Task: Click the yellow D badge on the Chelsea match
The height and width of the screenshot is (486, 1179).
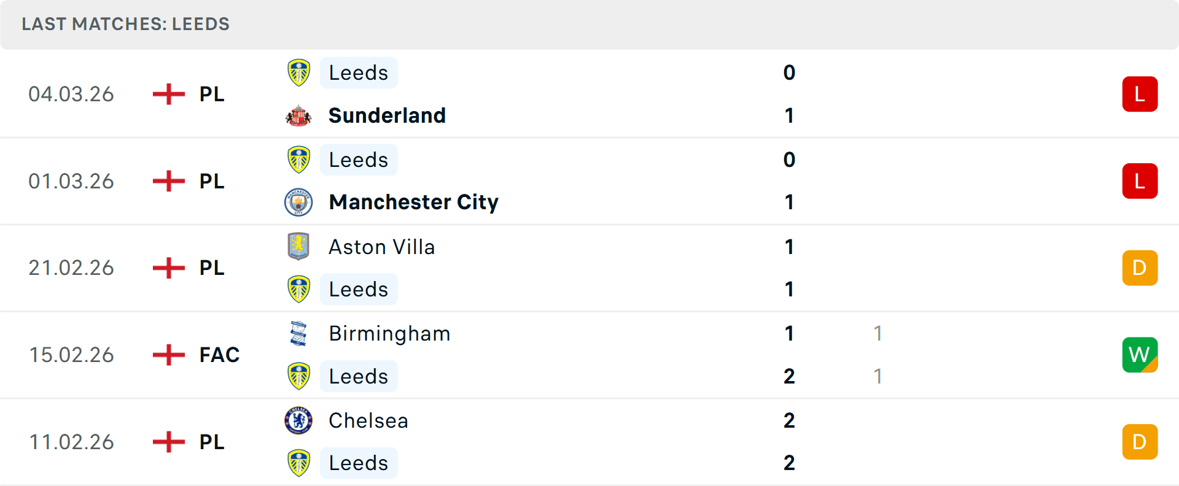Action: pyautogui.click(x=1140, y=442)
